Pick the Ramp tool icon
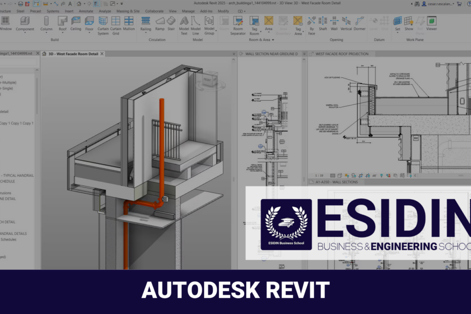Screen dimensions: 471x314 click(160, 23)
